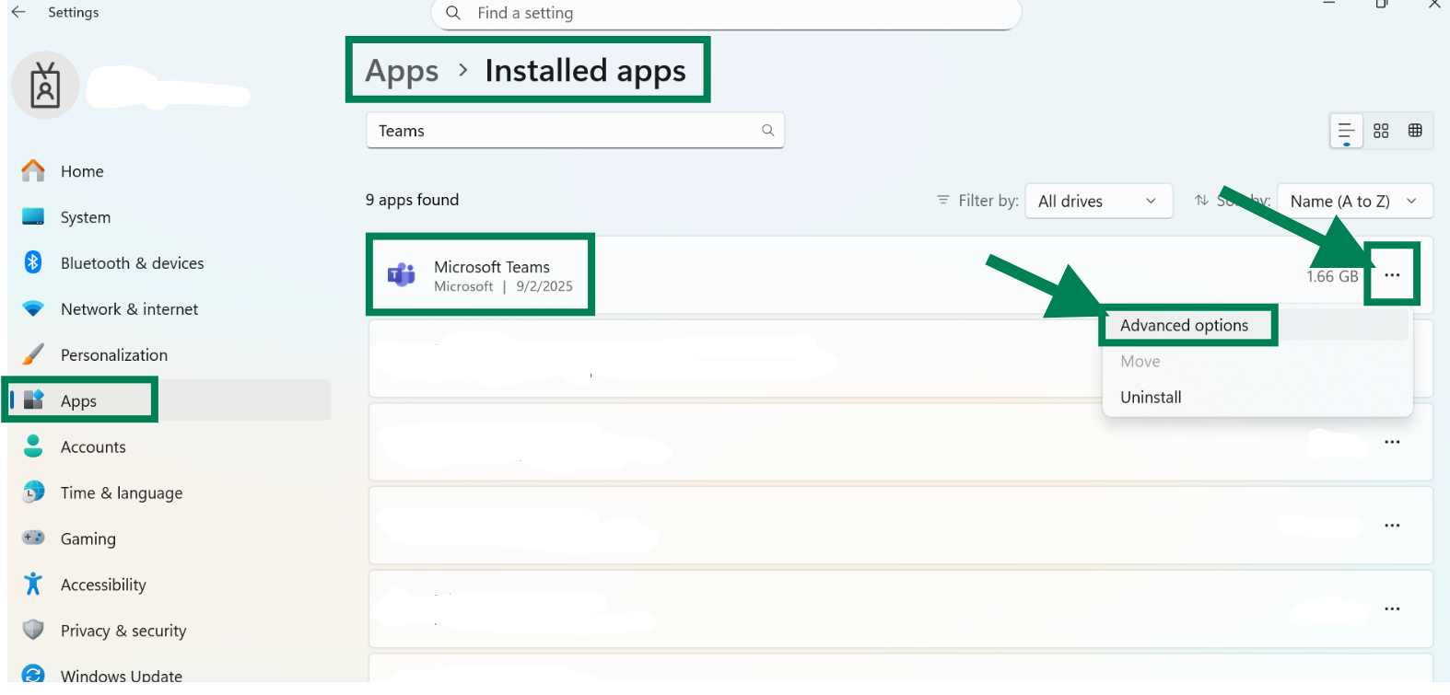This screenshot has height=695, width=1450.
Task: Open Windows Update from the sidebar
Action: [101, 676]
